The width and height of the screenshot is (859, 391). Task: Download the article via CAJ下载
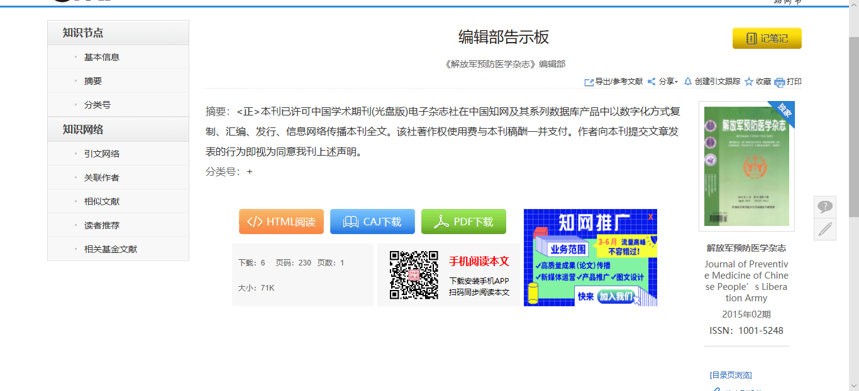pos(372,222)
